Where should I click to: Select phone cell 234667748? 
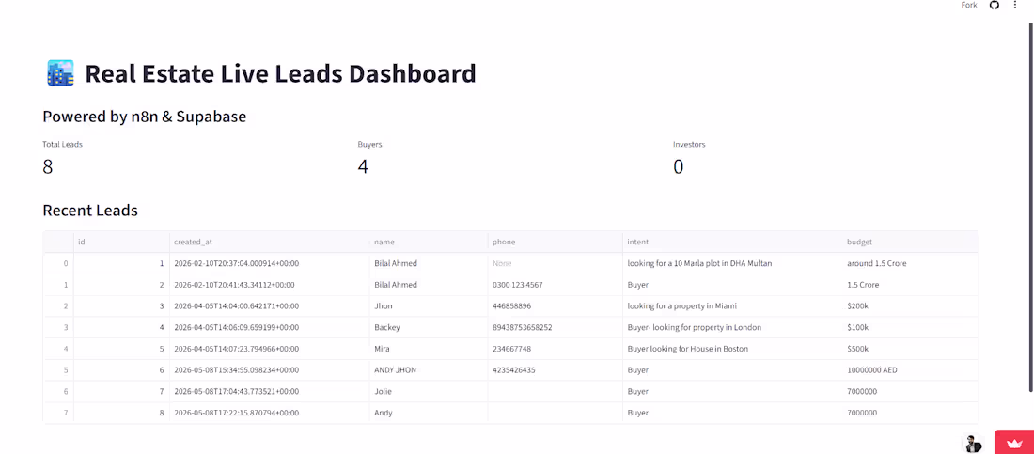[x=556, y=349]
